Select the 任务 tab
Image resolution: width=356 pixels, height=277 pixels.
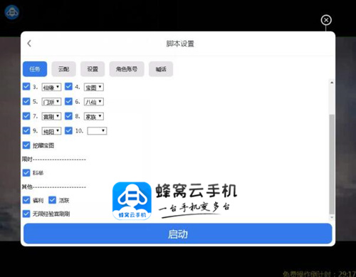[x=35, y=69]
